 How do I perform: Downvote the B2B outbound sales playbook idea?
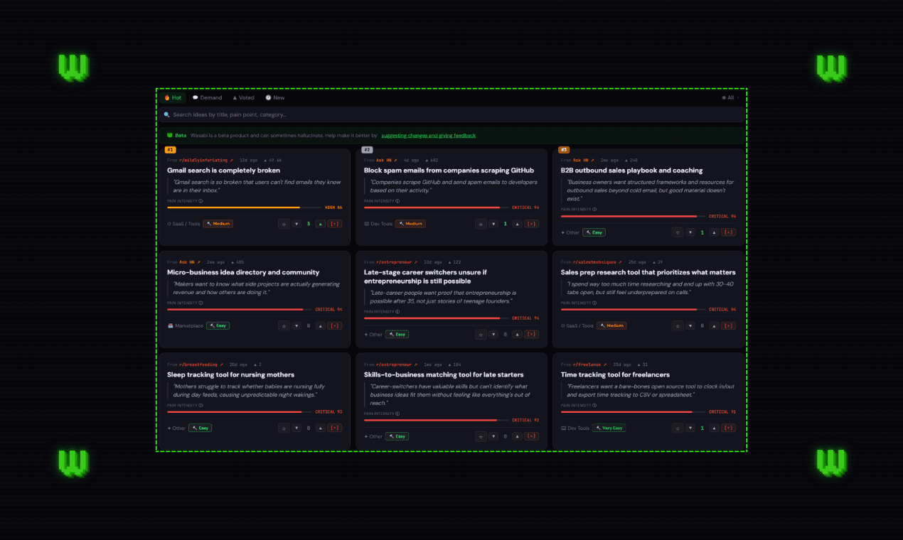[x=689, y=232]
